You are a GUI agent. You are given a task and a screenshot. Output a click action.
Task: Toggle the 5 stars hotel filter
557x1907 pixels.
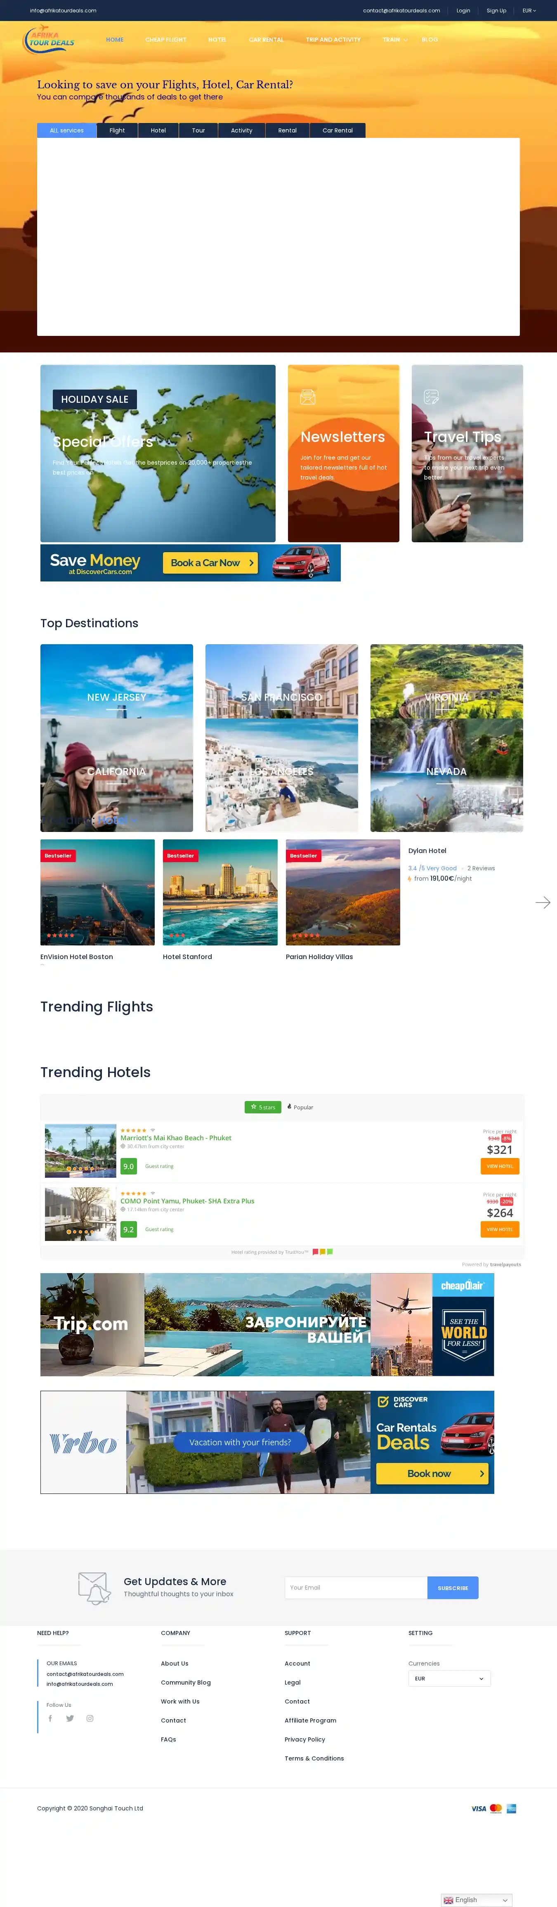click(x=262, y=1107)
